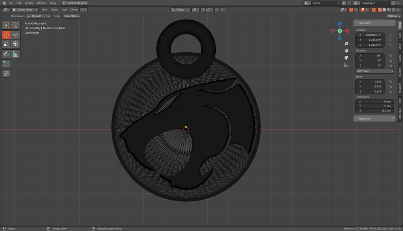
Task: Select the Measure ruler tool
Action: coord(15,54)
